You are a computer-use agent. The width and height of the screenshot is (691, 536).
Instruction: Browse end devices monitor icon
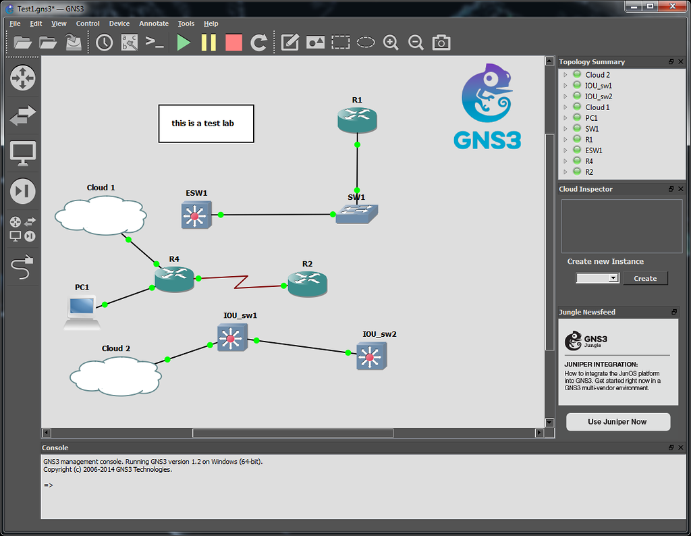click(x=22, y=153)
